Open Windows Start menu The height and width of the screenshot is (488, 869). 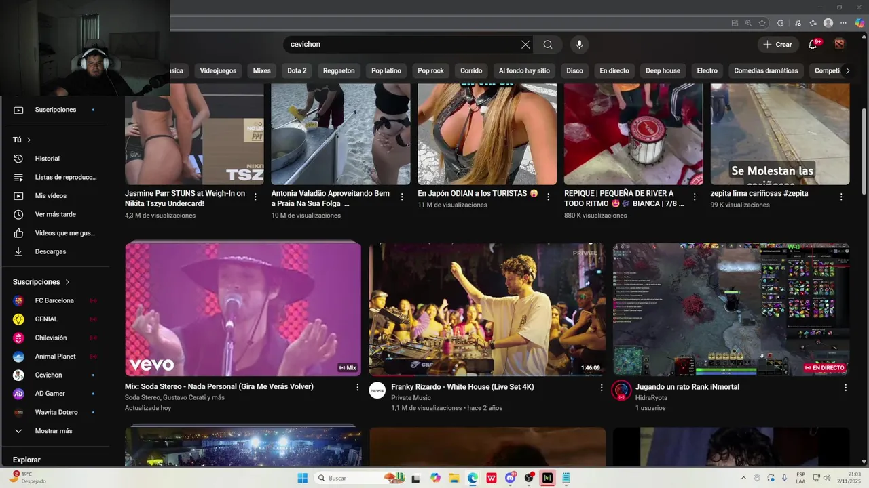coord(302,478)
